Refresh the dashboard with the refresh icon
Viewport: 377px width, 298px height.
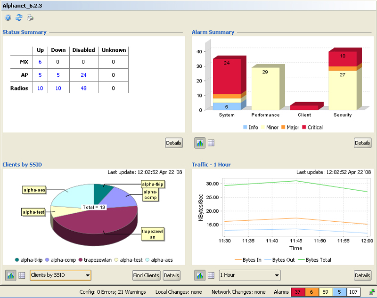tap(19, 18)
